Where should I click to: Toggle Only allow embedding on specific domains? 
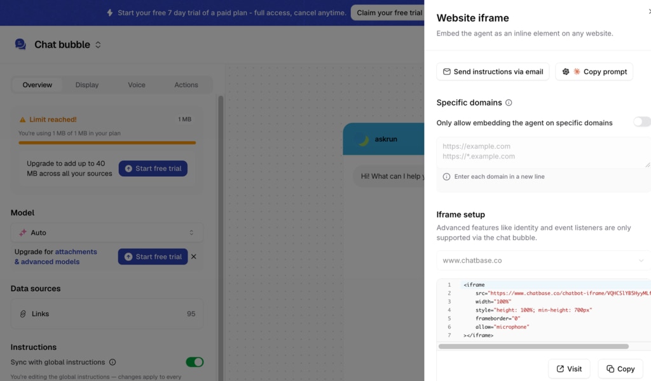[641, 121]
